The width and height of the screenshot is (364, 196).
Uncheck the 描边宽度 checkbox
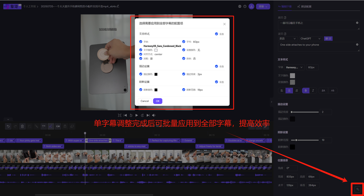[184, 74]
